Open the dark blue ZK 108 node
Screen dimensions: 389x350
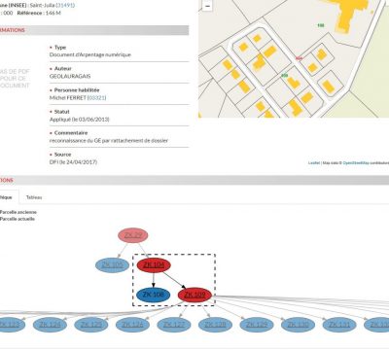tap(154, 295)
